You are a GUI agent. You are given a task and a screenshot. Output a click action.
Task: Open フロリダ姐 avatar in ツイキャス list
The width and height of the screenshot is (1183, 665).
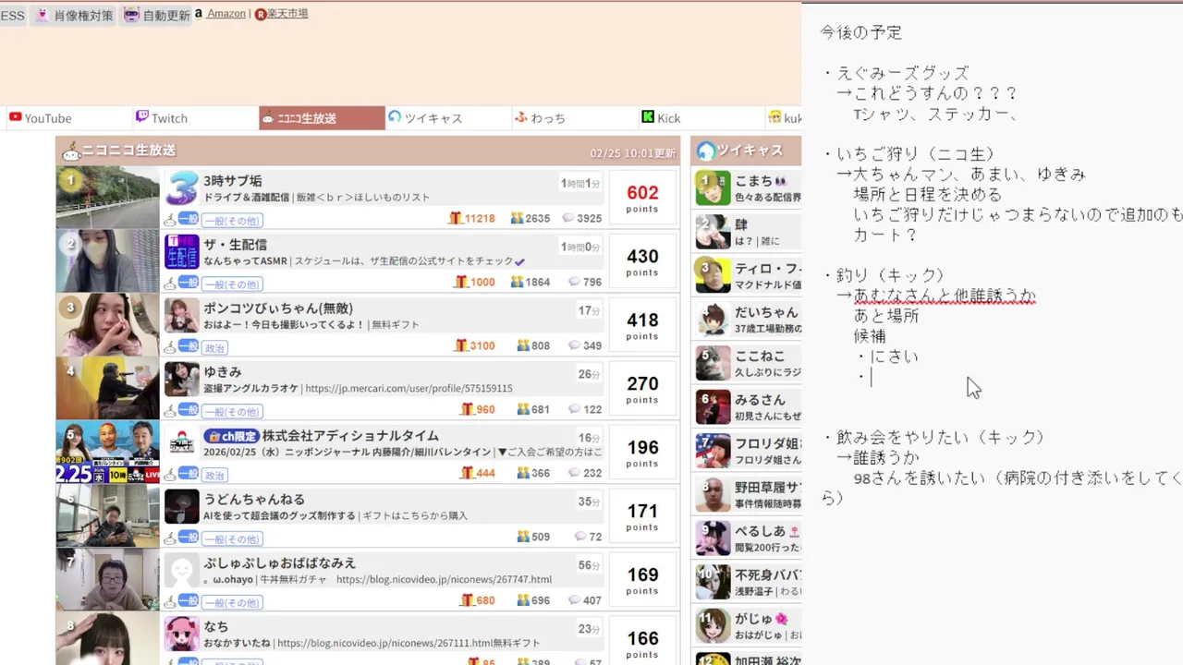tap(713, 451)
